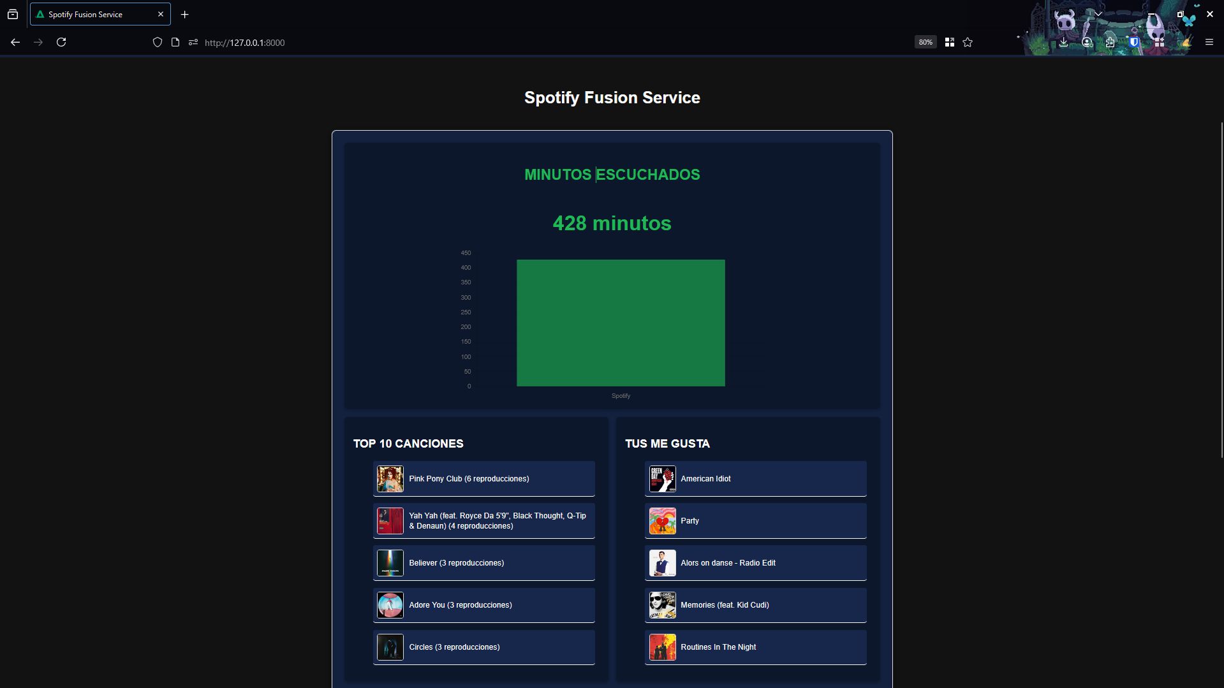Open the list-all-tabs chevron
Viewport: 1224px width, 688px height.
coord(1098,13)
